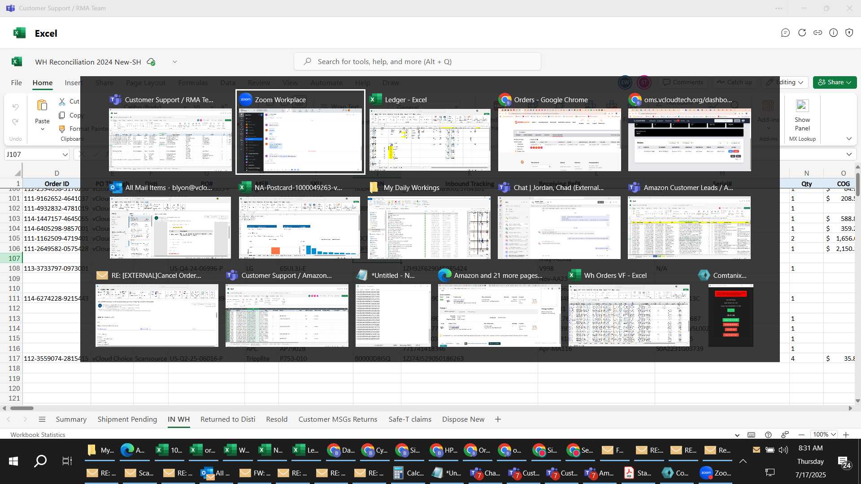This screenshot has height=484, width=861.
Task: Click the Undo icon
Action: pos(16,107)
